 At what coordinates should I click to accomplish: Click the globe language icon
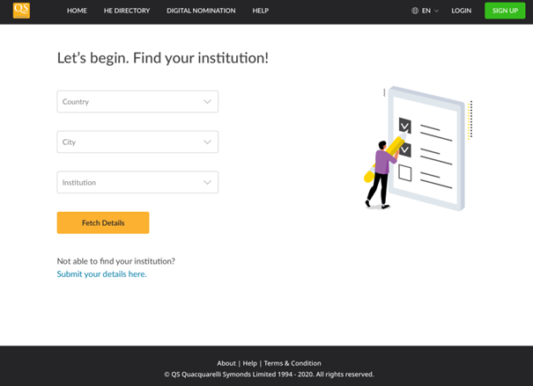point(415,11)
